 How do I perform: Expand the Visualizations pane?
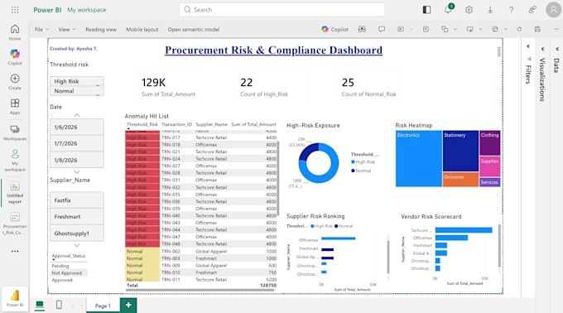(542, 74)
